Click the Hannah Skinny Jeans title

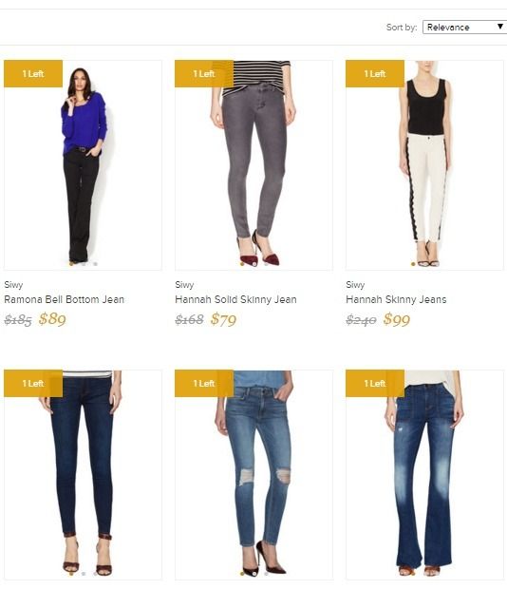click(x=396, y=299)
